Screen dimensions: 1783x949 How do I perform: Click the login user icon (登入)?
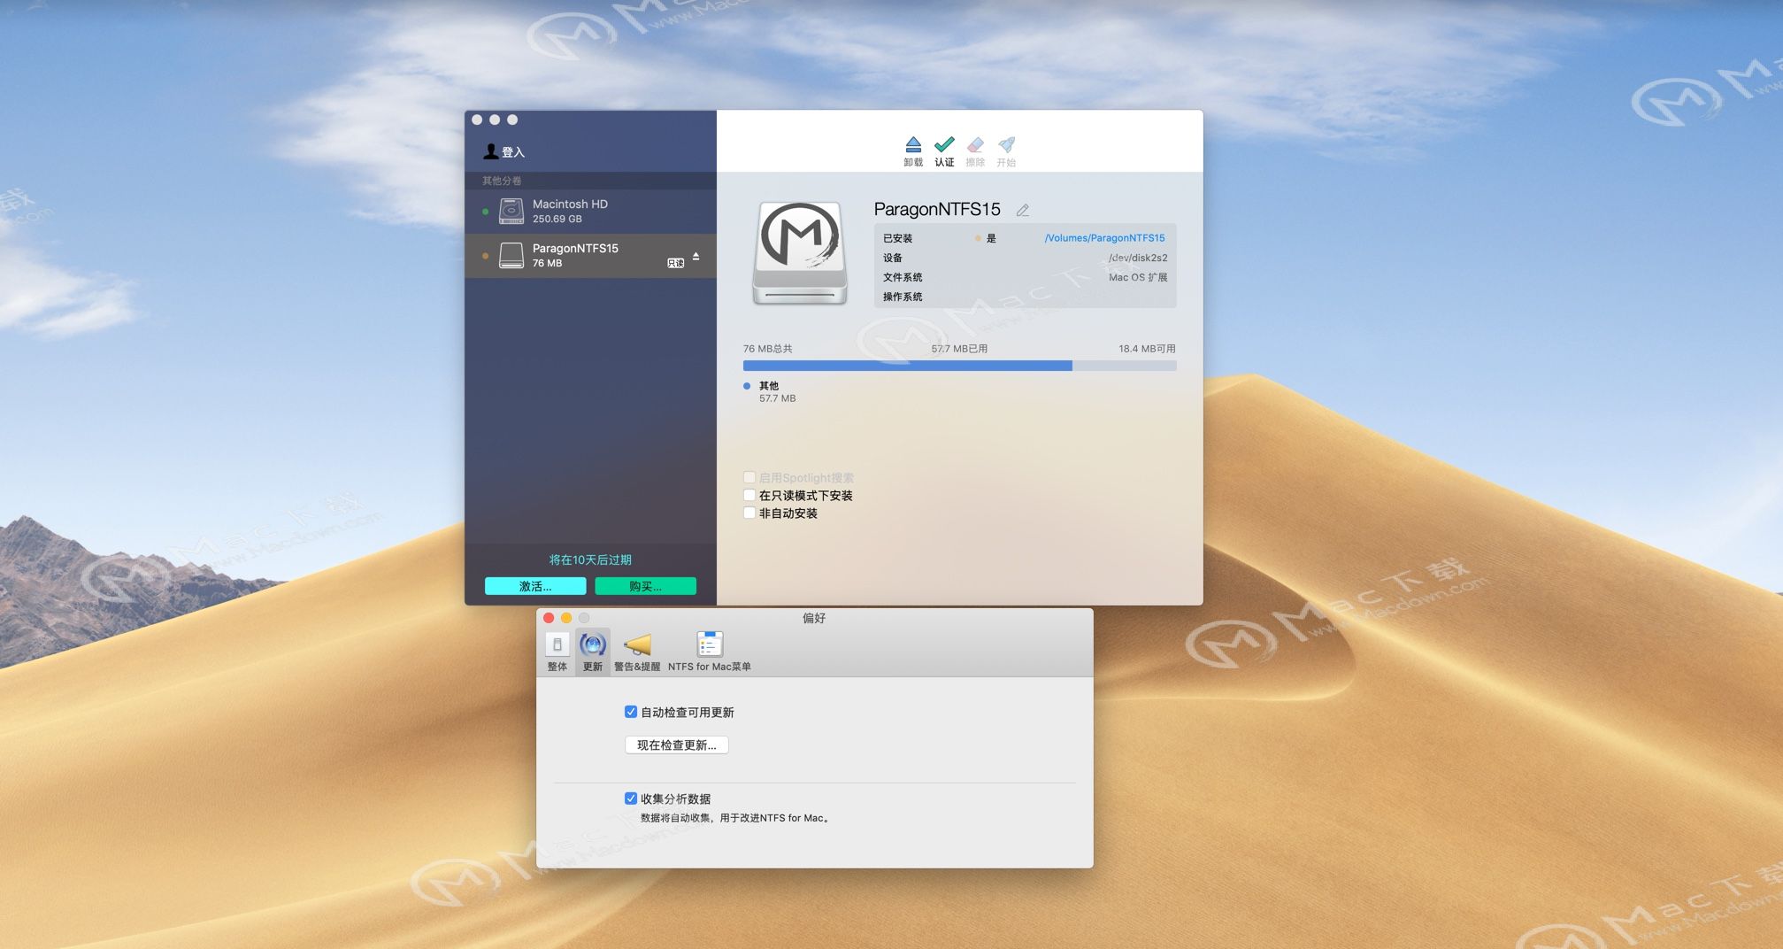(490, 151)
